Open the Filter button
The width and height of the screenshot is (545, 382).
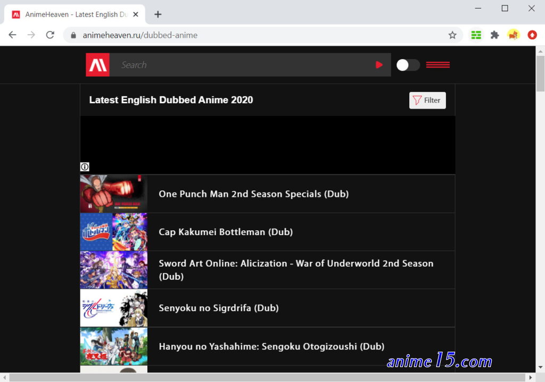(427, 101)
